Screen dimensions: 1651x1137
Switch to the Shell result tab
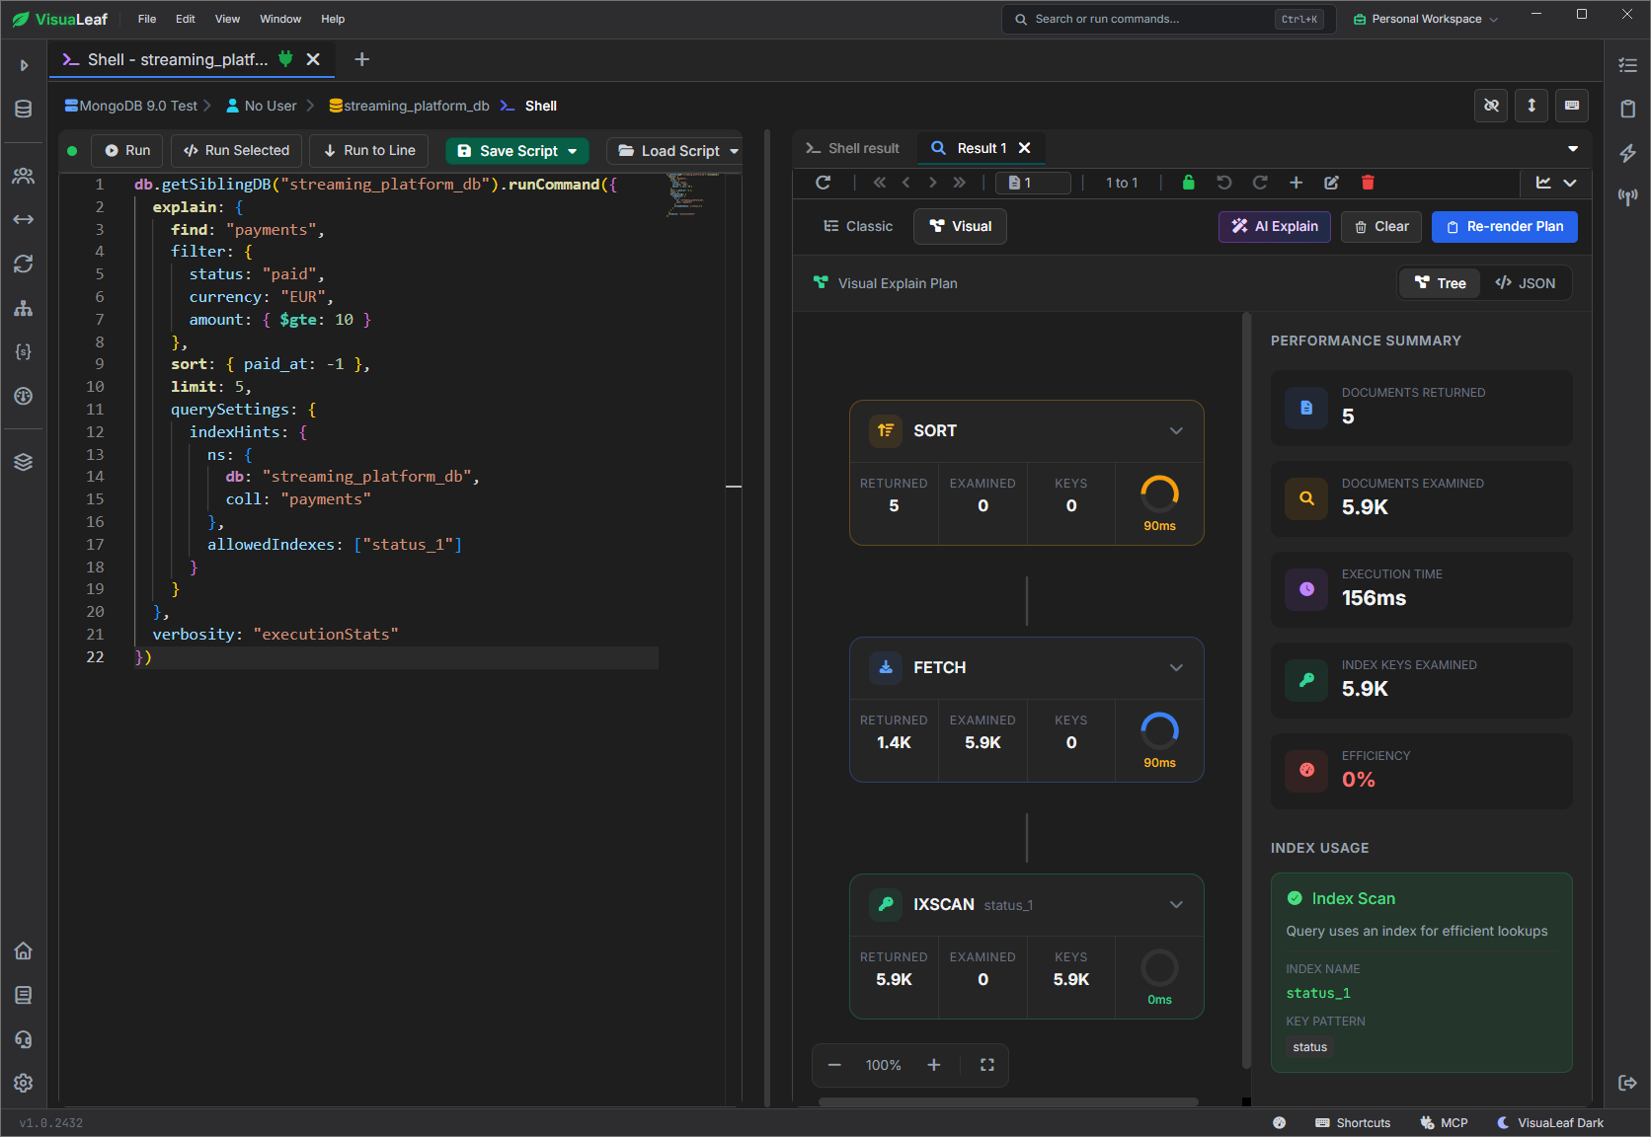[x=853, y=148]
